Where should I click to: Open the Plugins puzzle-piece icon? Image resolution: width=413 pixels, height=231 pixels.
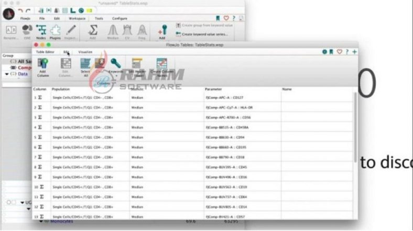tap(55, 32)
